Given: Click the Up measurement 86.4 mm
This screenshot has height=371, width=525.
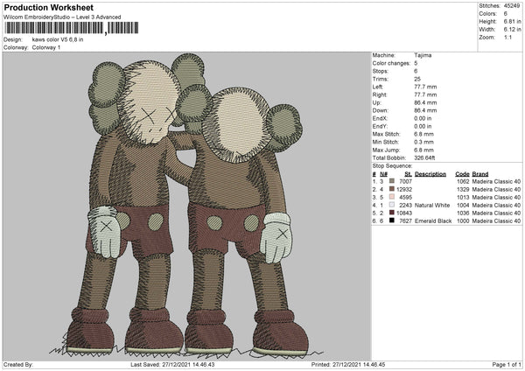Looking at the screenshot, I should 425,102.
